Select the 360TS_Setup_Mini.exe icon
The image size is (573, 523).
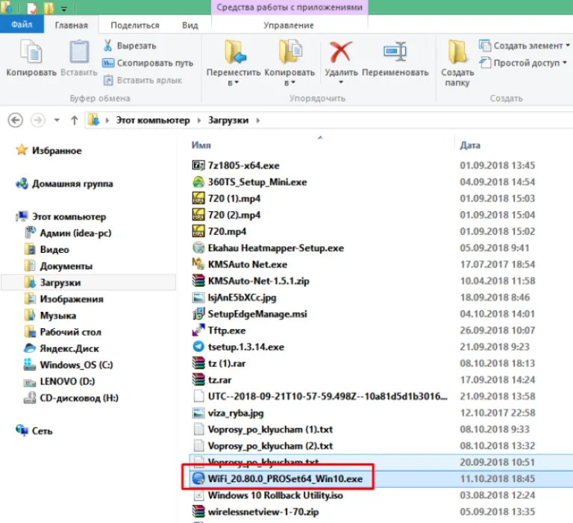click(x=198, y=182)
